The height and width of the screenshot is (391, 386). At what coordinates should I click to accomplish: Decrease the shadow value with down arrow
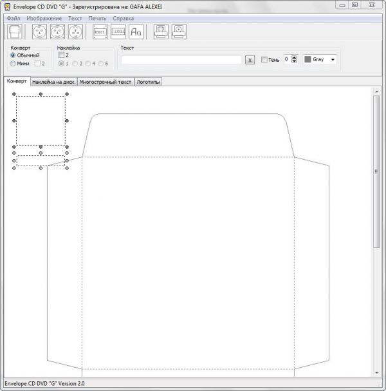coord(295,61)
